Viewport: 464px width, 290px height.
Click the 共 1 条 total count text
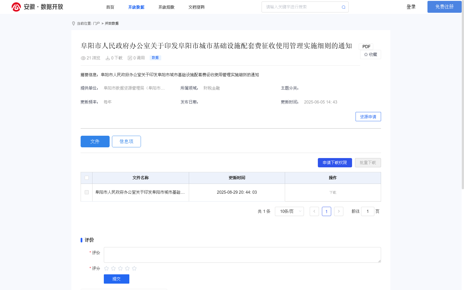point(264,211)
